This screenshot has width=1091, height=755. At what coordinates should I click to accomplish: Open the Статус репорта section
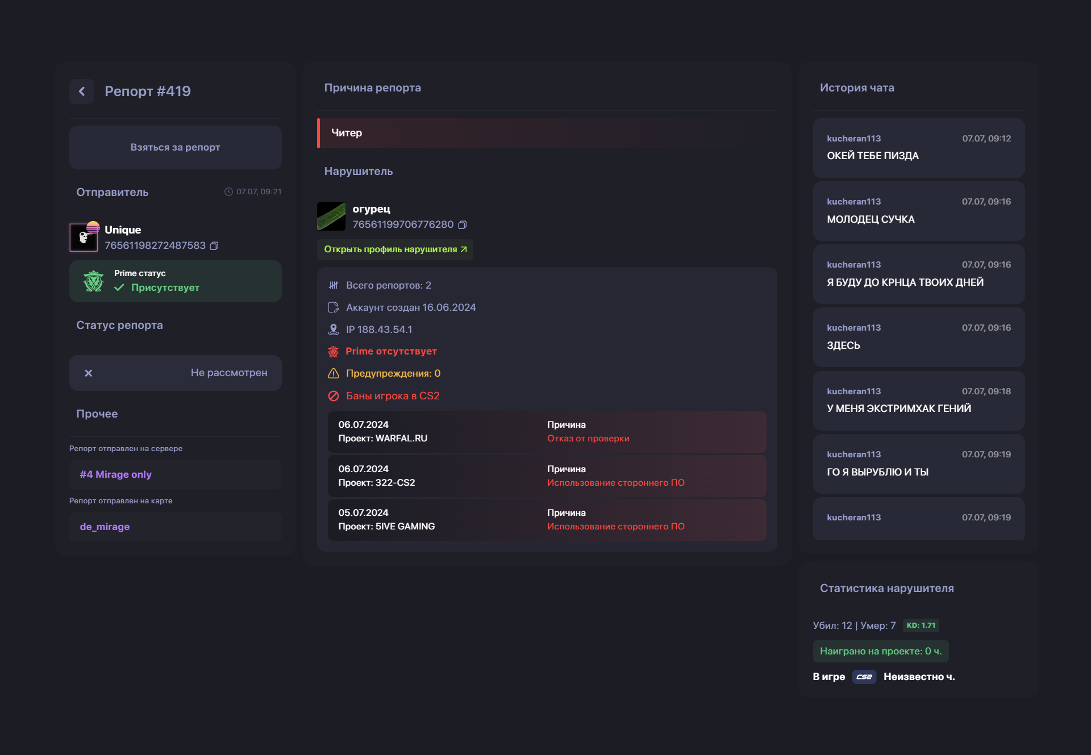coord(119,325)
